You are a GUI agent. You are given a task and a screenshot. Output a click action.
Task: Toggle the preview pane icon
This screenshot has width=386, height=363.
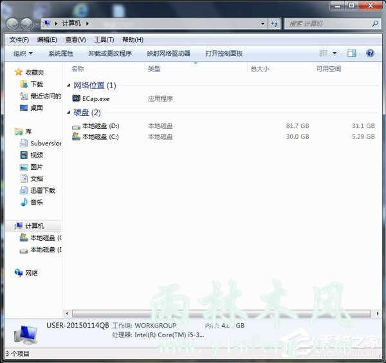coord(351,53)
